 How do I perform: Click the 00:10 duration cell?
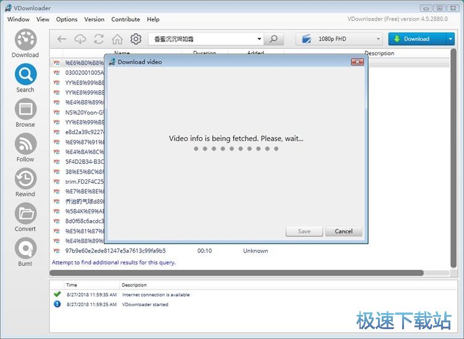205,251
